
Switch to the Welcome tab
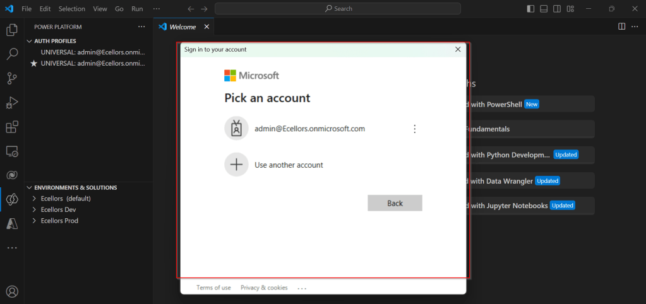(182, 26)
